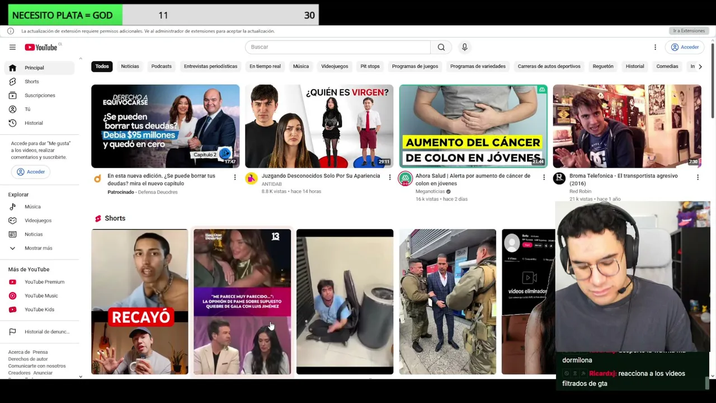This screenshot has width=716, height=403.
Task: Select the Historial filter chip
Action: (x=635, y=67)
